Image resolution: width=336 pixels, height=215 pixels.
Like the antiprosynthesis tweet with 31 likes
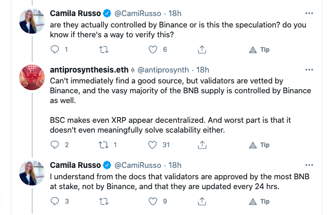152,145
